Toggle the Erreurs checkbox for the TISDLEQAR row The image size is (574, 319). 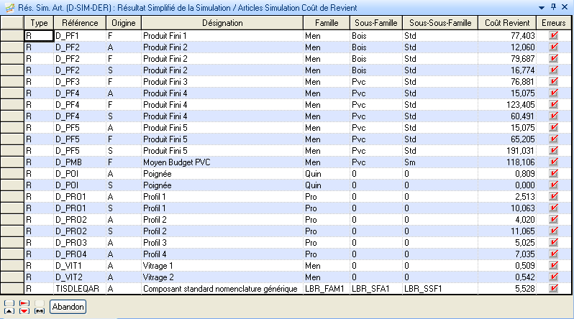(x=553, y=288)
